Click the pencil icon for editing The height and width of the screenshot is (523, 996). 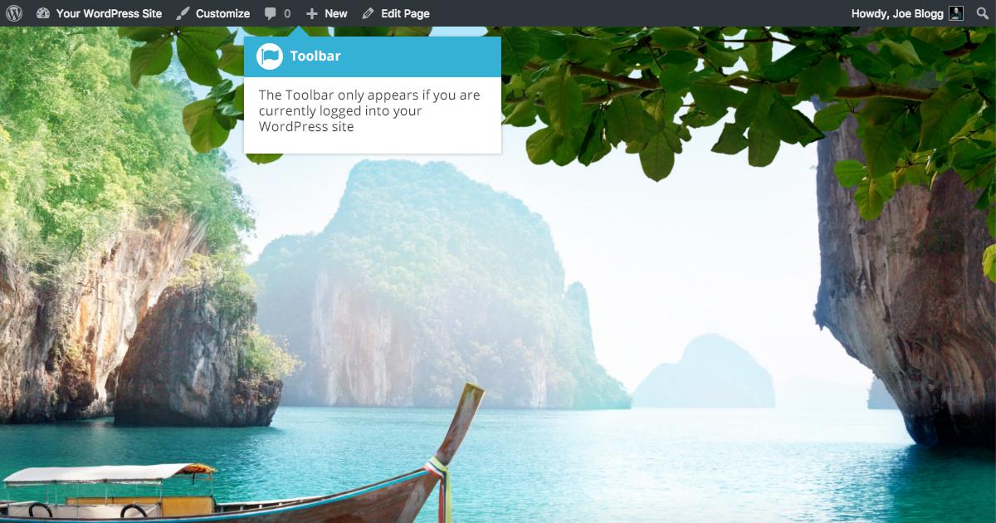point(369,13)
